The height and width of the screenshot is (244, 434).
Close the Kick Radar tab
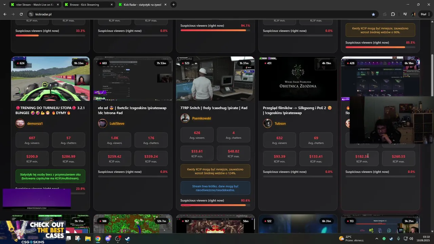165,5
